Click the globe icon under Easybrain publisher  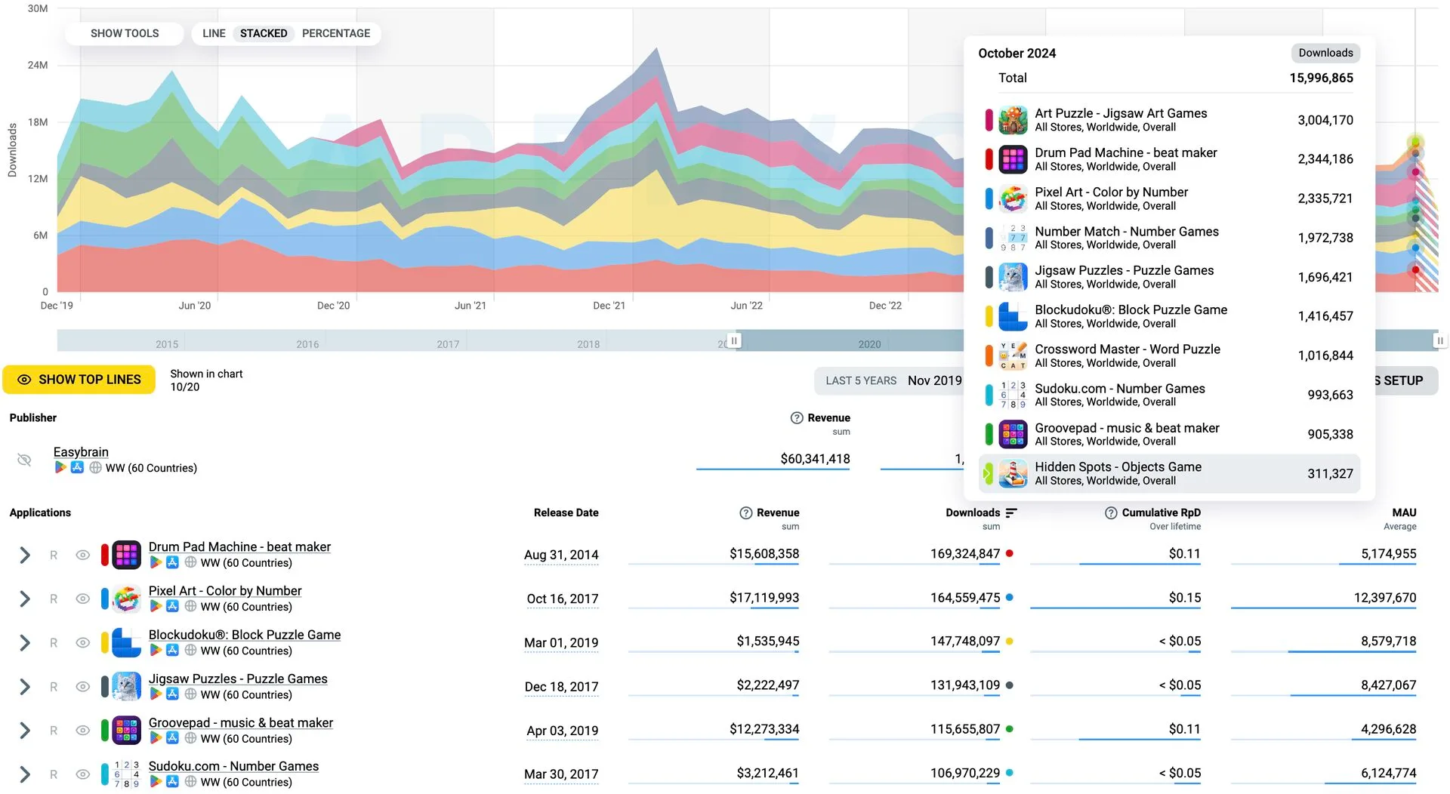point(95,468)
